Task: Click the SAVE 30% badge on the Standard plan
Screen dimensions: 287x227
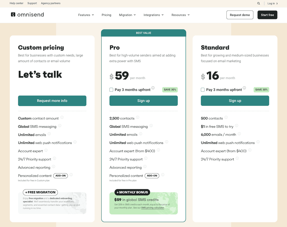Action: [261, 89]
